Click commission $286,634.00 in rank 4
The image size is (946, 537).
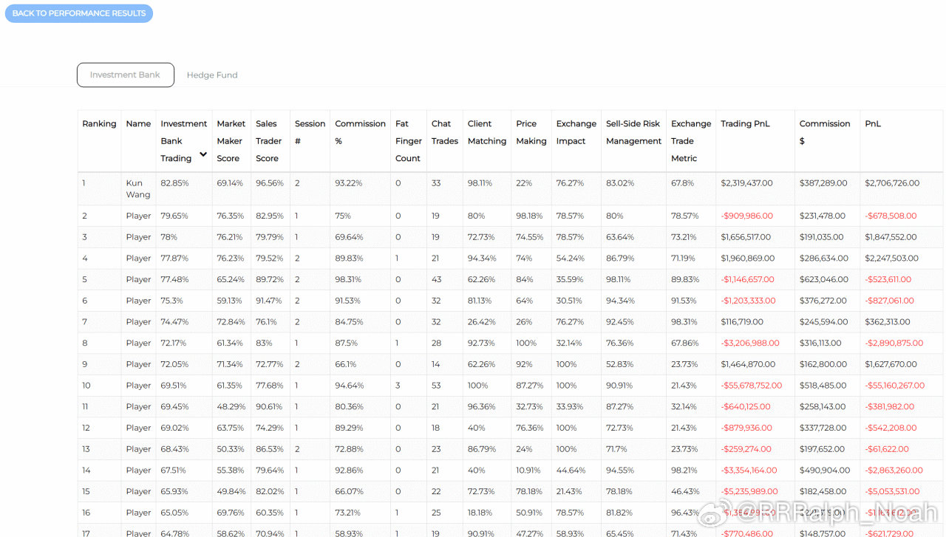coord(824,259)
